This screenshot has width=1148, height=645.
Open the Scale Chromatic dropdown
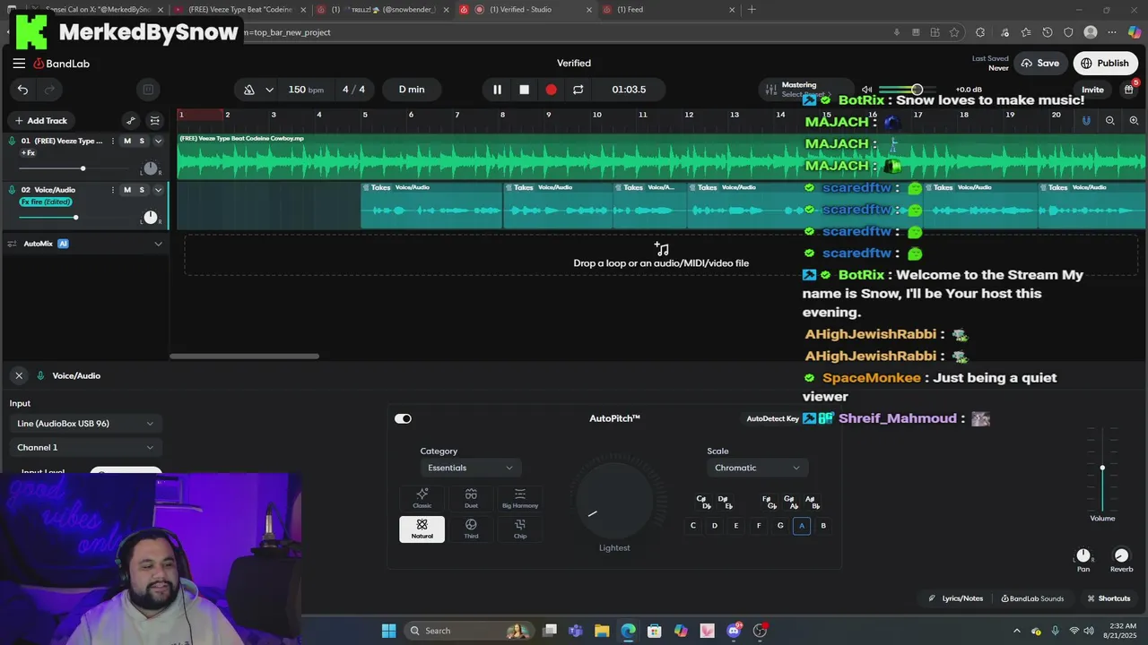click(757, 468)
